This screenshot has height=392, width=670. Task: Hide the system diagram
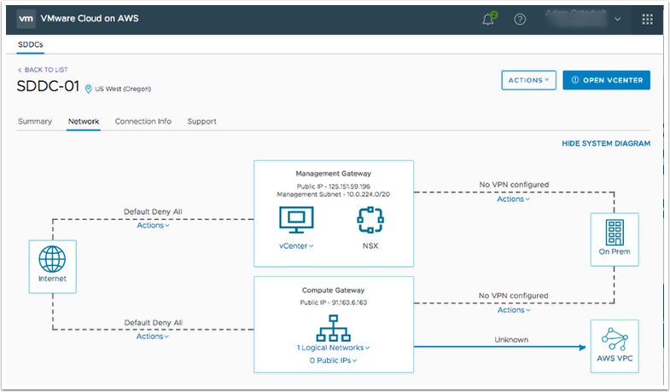(605, 144)
